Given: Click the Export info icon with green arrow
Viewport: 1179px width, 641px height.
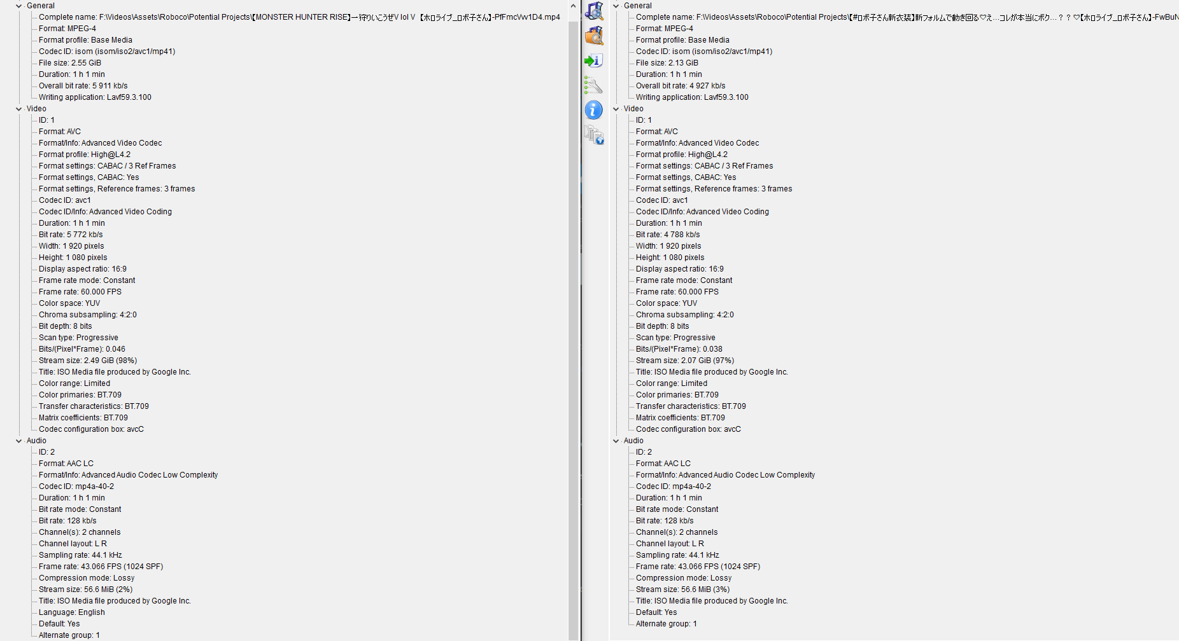Looking at the screenshot, I should tap(594, 60).
